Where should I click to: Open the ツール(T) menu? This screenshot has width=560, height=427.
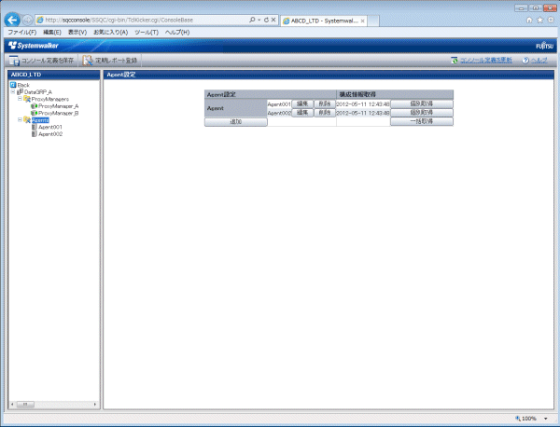click(147, 33)
